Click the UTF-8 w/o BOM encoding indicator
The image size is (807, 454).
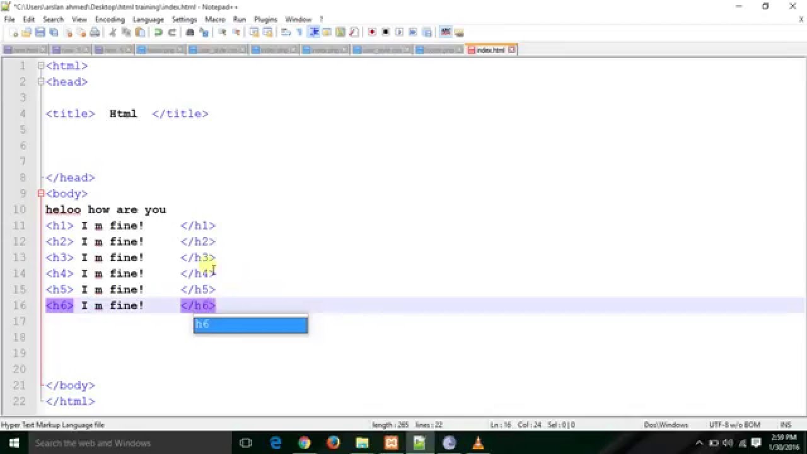[734, 425]
